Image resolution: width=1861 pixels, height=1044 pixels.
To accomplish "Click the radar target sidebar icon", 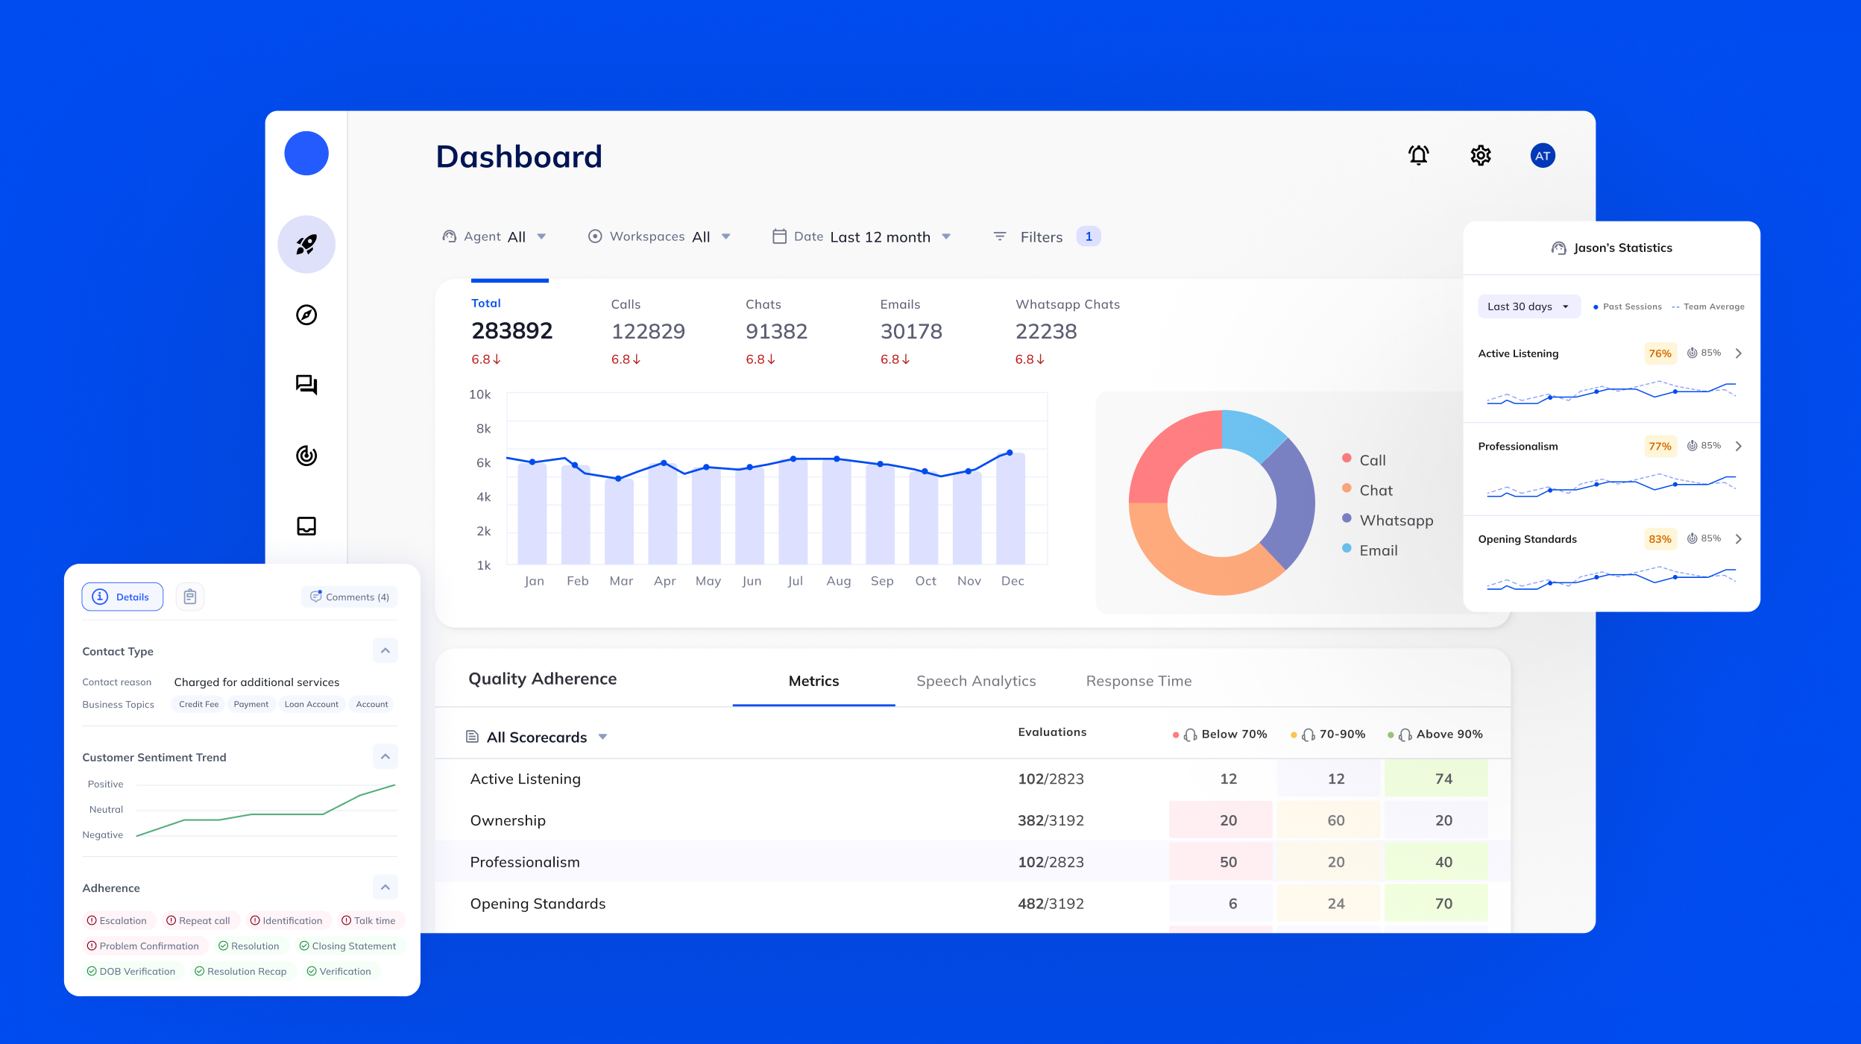I will click(306, 455).
